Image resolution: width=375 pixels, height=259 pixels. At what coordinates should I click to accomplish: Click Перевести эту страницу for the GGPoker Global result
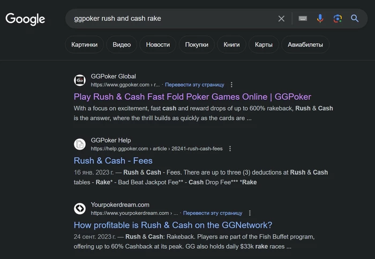point(194,85)
